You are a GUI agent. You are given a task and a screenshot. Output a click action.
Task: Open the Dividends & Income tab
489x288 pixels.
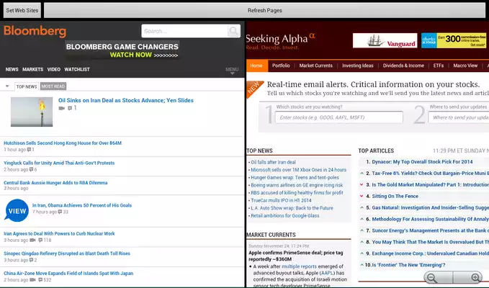403,66
